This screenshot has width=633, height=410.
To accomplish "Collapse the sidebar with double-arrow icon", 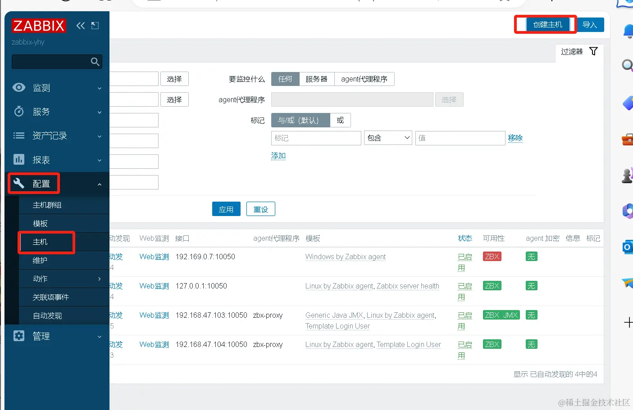I will tap(81, 26).
